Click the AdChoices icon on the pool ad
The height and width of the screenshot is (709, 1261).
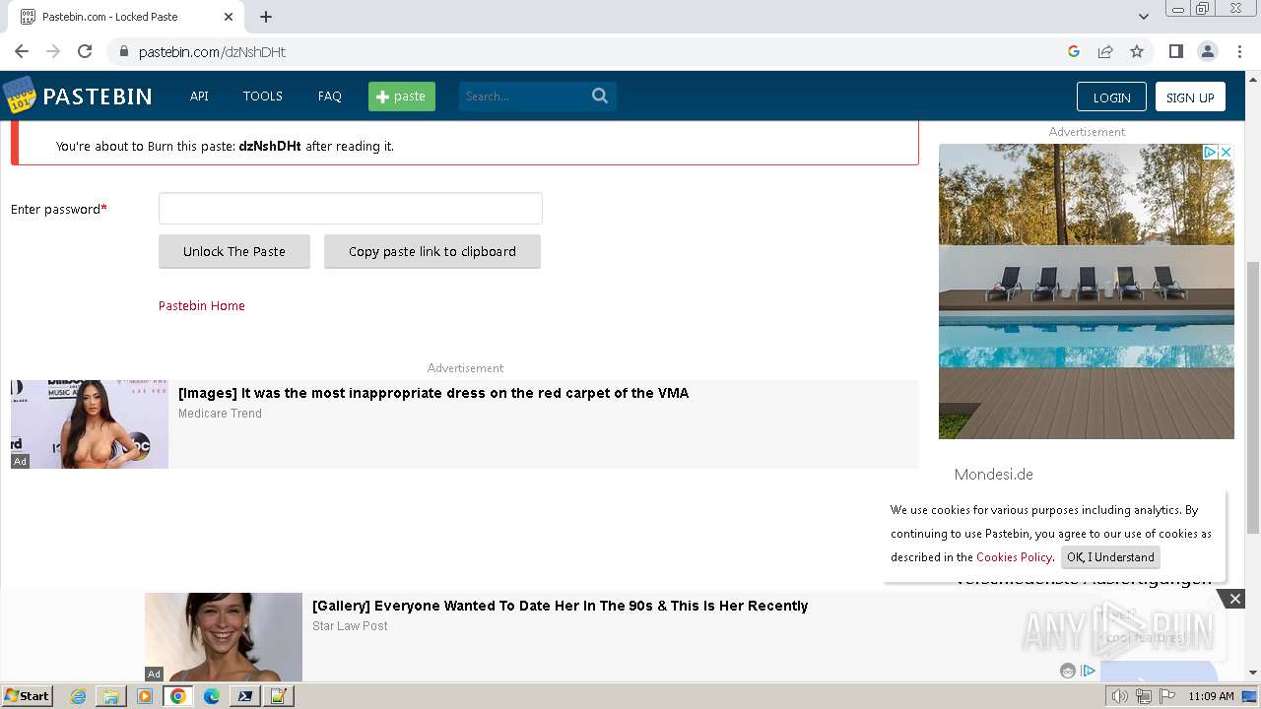(1212, 152)
